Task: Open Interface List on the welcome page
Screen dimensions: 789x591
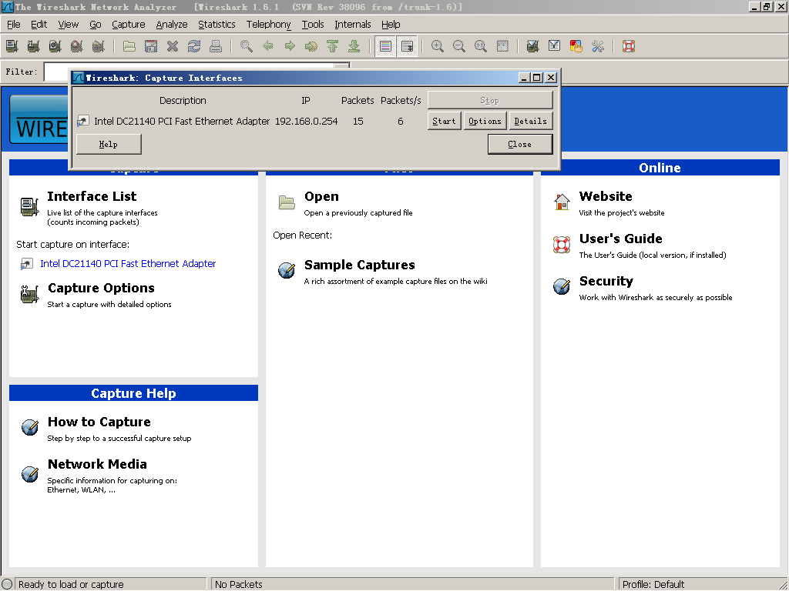Action: click(x=92, y=196)
